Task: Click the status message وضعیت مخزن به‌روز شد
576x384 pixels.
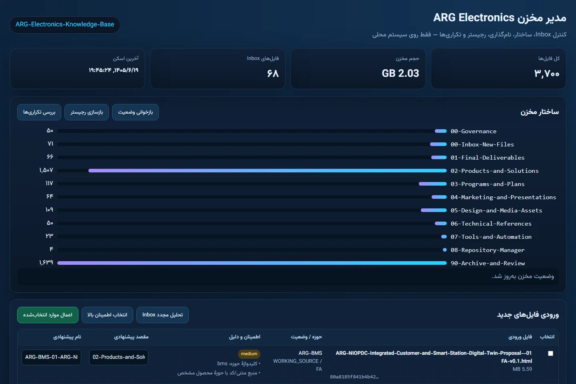Action: [523, 276]
